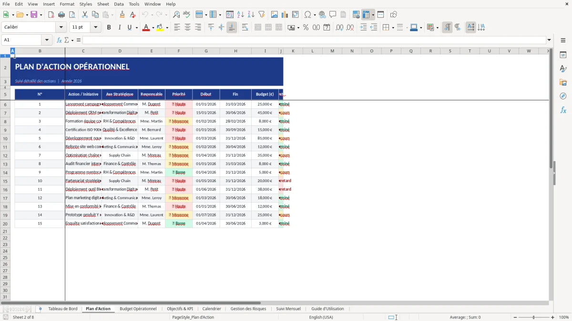Open the font name dropdown

[x=61, y=27]
